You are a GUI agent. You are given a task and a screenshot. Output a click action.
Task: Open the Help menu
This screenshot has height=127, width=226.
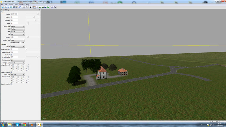[27, 5]
